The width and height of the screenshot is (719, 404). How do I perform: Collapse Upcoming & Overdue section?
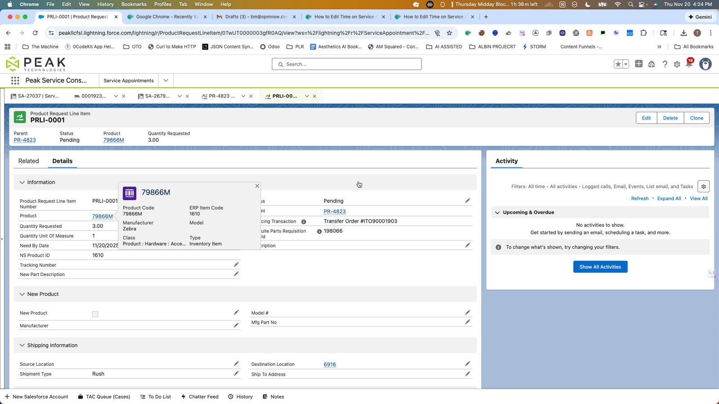tap(497, 212)
